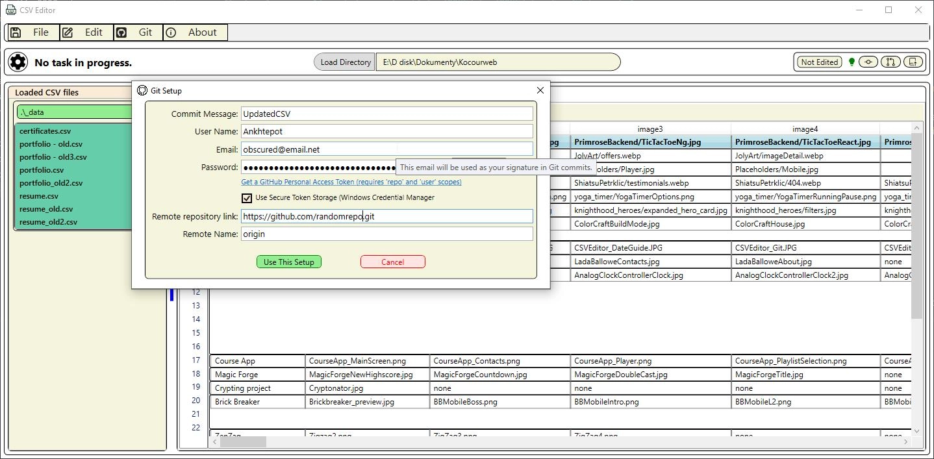Click cell JolyArt/imageDetail.webp
934x459 pixels.
coord(806,156)
